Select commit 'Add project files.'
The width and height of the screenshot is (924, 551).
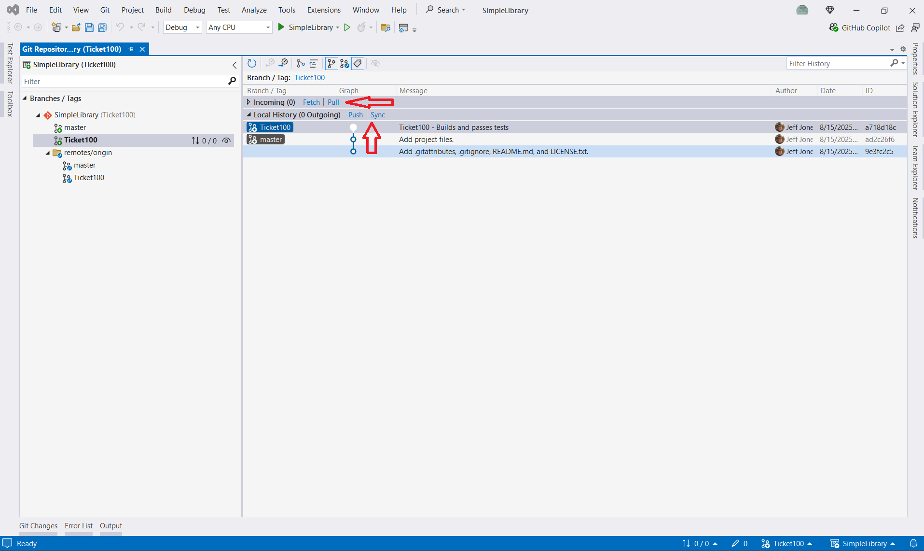pyautogui.click(x=575, y=139)
